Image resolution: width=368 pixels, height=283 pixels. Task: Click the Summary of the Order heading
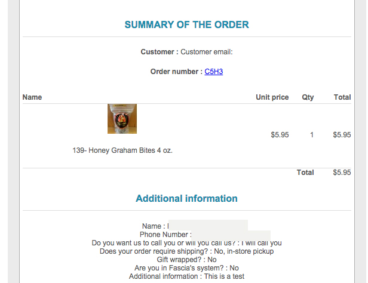coord(186,25)
